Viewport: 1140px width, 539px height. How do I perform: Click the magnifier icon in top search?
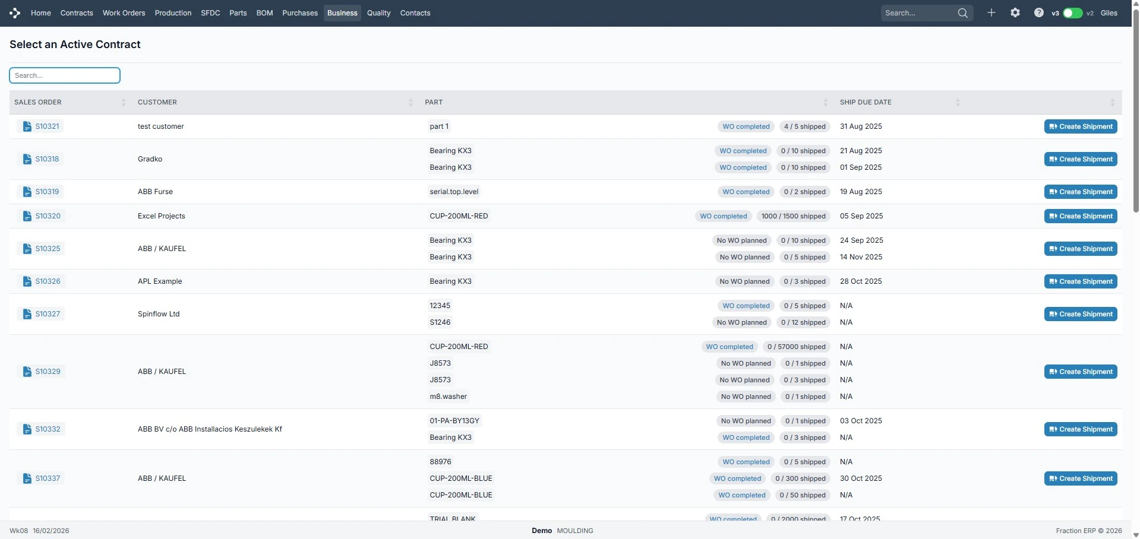click(962, 13)
